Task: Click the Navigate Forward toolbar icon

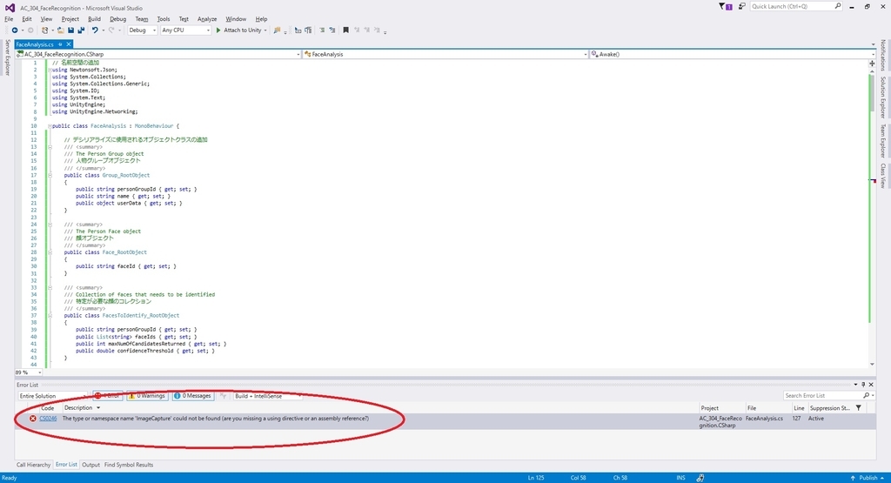Action: pyautogui.click(x=30, y=30)
